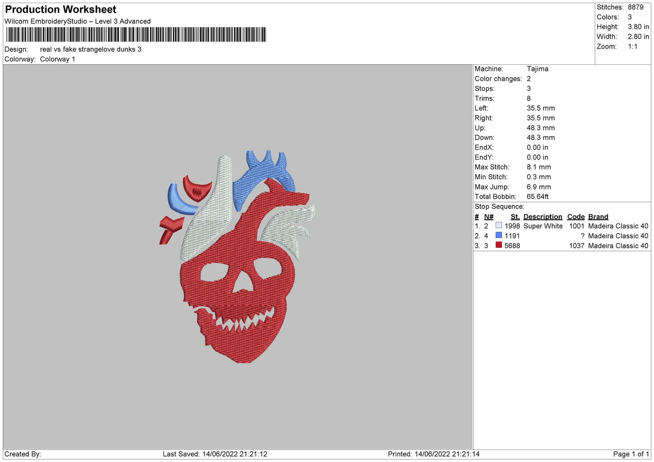This screenshot has width=654, height=462.
Task: Click the 'Stops:' label
Action: pos(485,88)
